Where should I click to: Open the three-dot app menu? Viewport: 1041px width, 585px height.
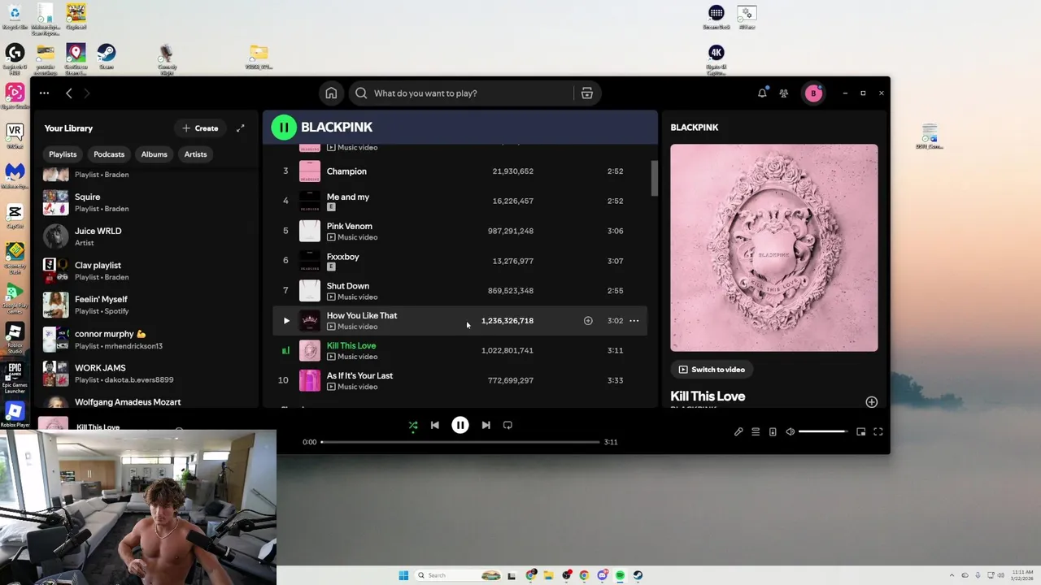(x=44, y=93)
